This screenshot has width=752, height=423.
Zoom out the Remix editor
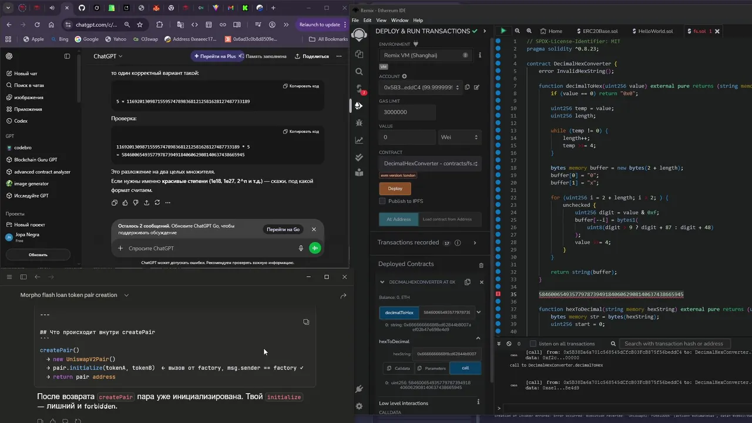517,31
